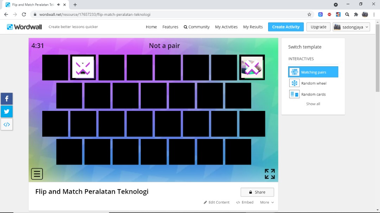Image resolution: width=380 pixels, height=213 pixels.
Task: Click the Create Activity button
Action: coord(286,27)
